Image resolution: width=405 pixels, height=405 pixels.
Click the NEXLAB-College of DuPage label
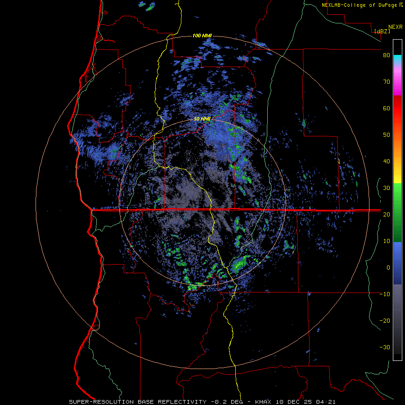(x=362, y=5)
